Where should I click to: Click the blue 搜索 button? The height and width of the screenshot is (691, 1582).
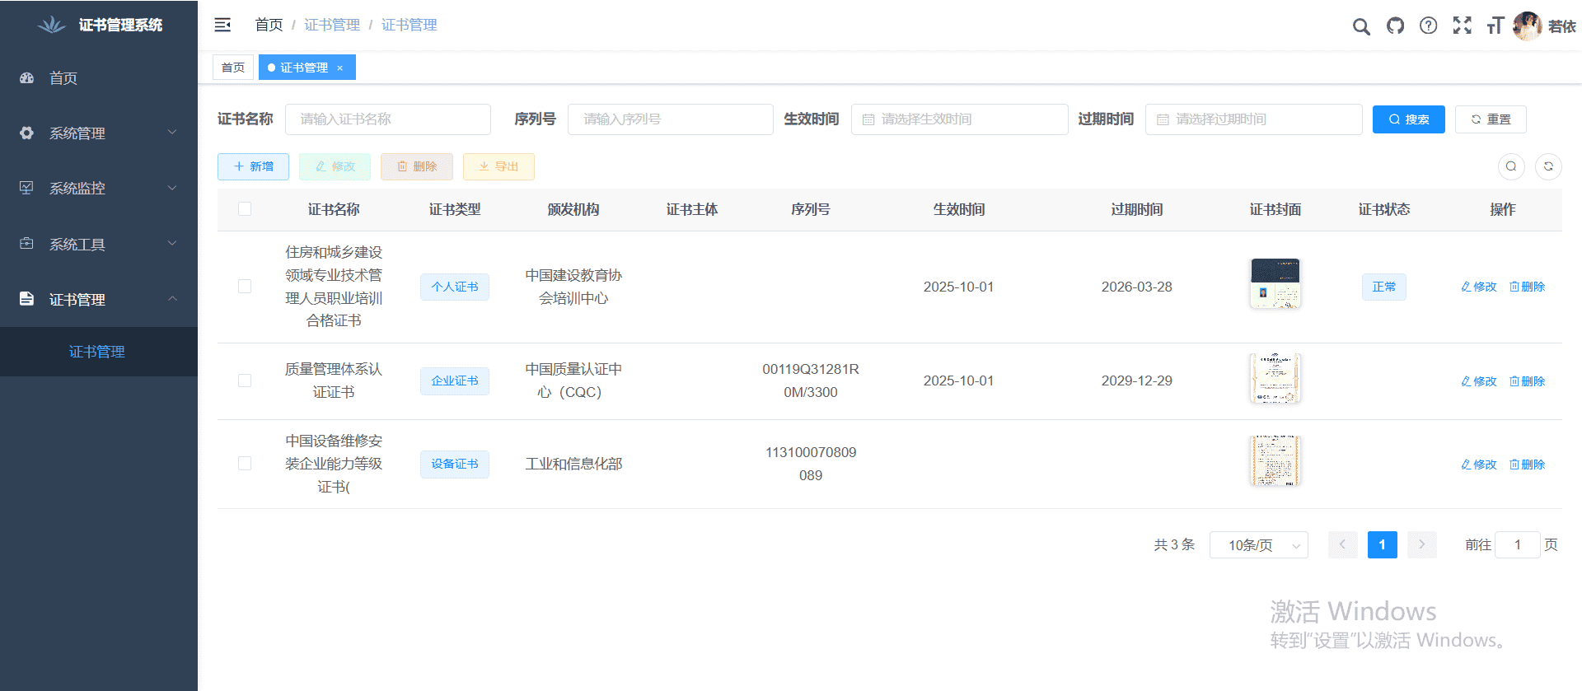click(1408, 119)
